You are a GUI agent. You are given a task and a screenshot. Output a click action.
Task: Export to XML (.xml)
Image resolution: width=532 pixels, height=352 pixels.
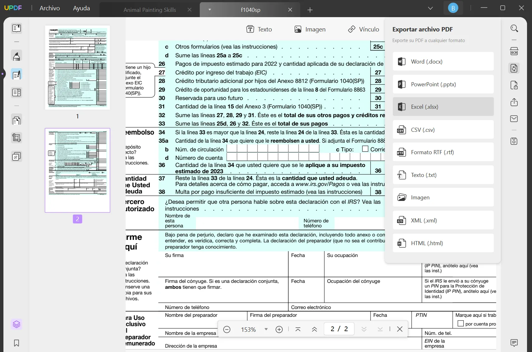pos(443,220)
